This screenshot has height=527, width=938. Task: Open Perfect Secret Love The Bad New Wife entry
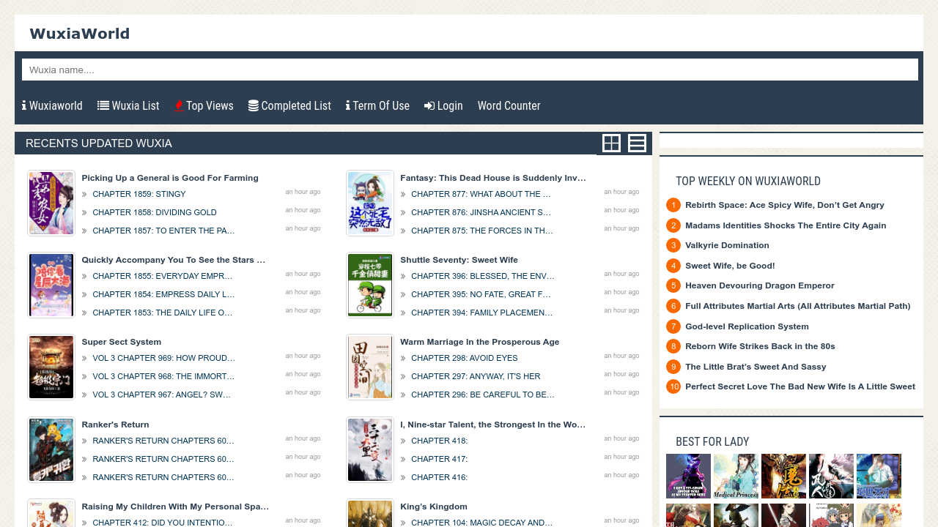(x=800, y=386)
